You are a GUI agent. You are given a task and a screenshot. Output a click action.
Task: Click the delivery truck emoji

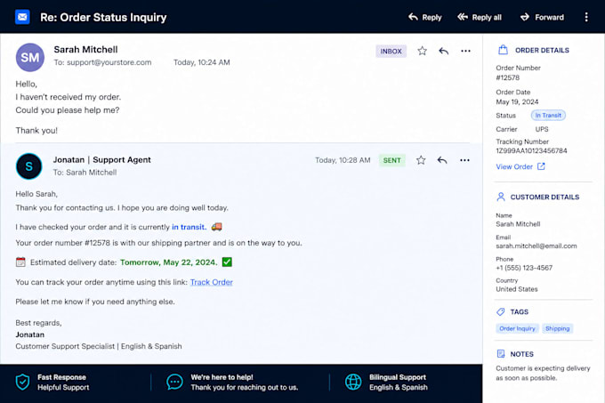pos(216,227)
